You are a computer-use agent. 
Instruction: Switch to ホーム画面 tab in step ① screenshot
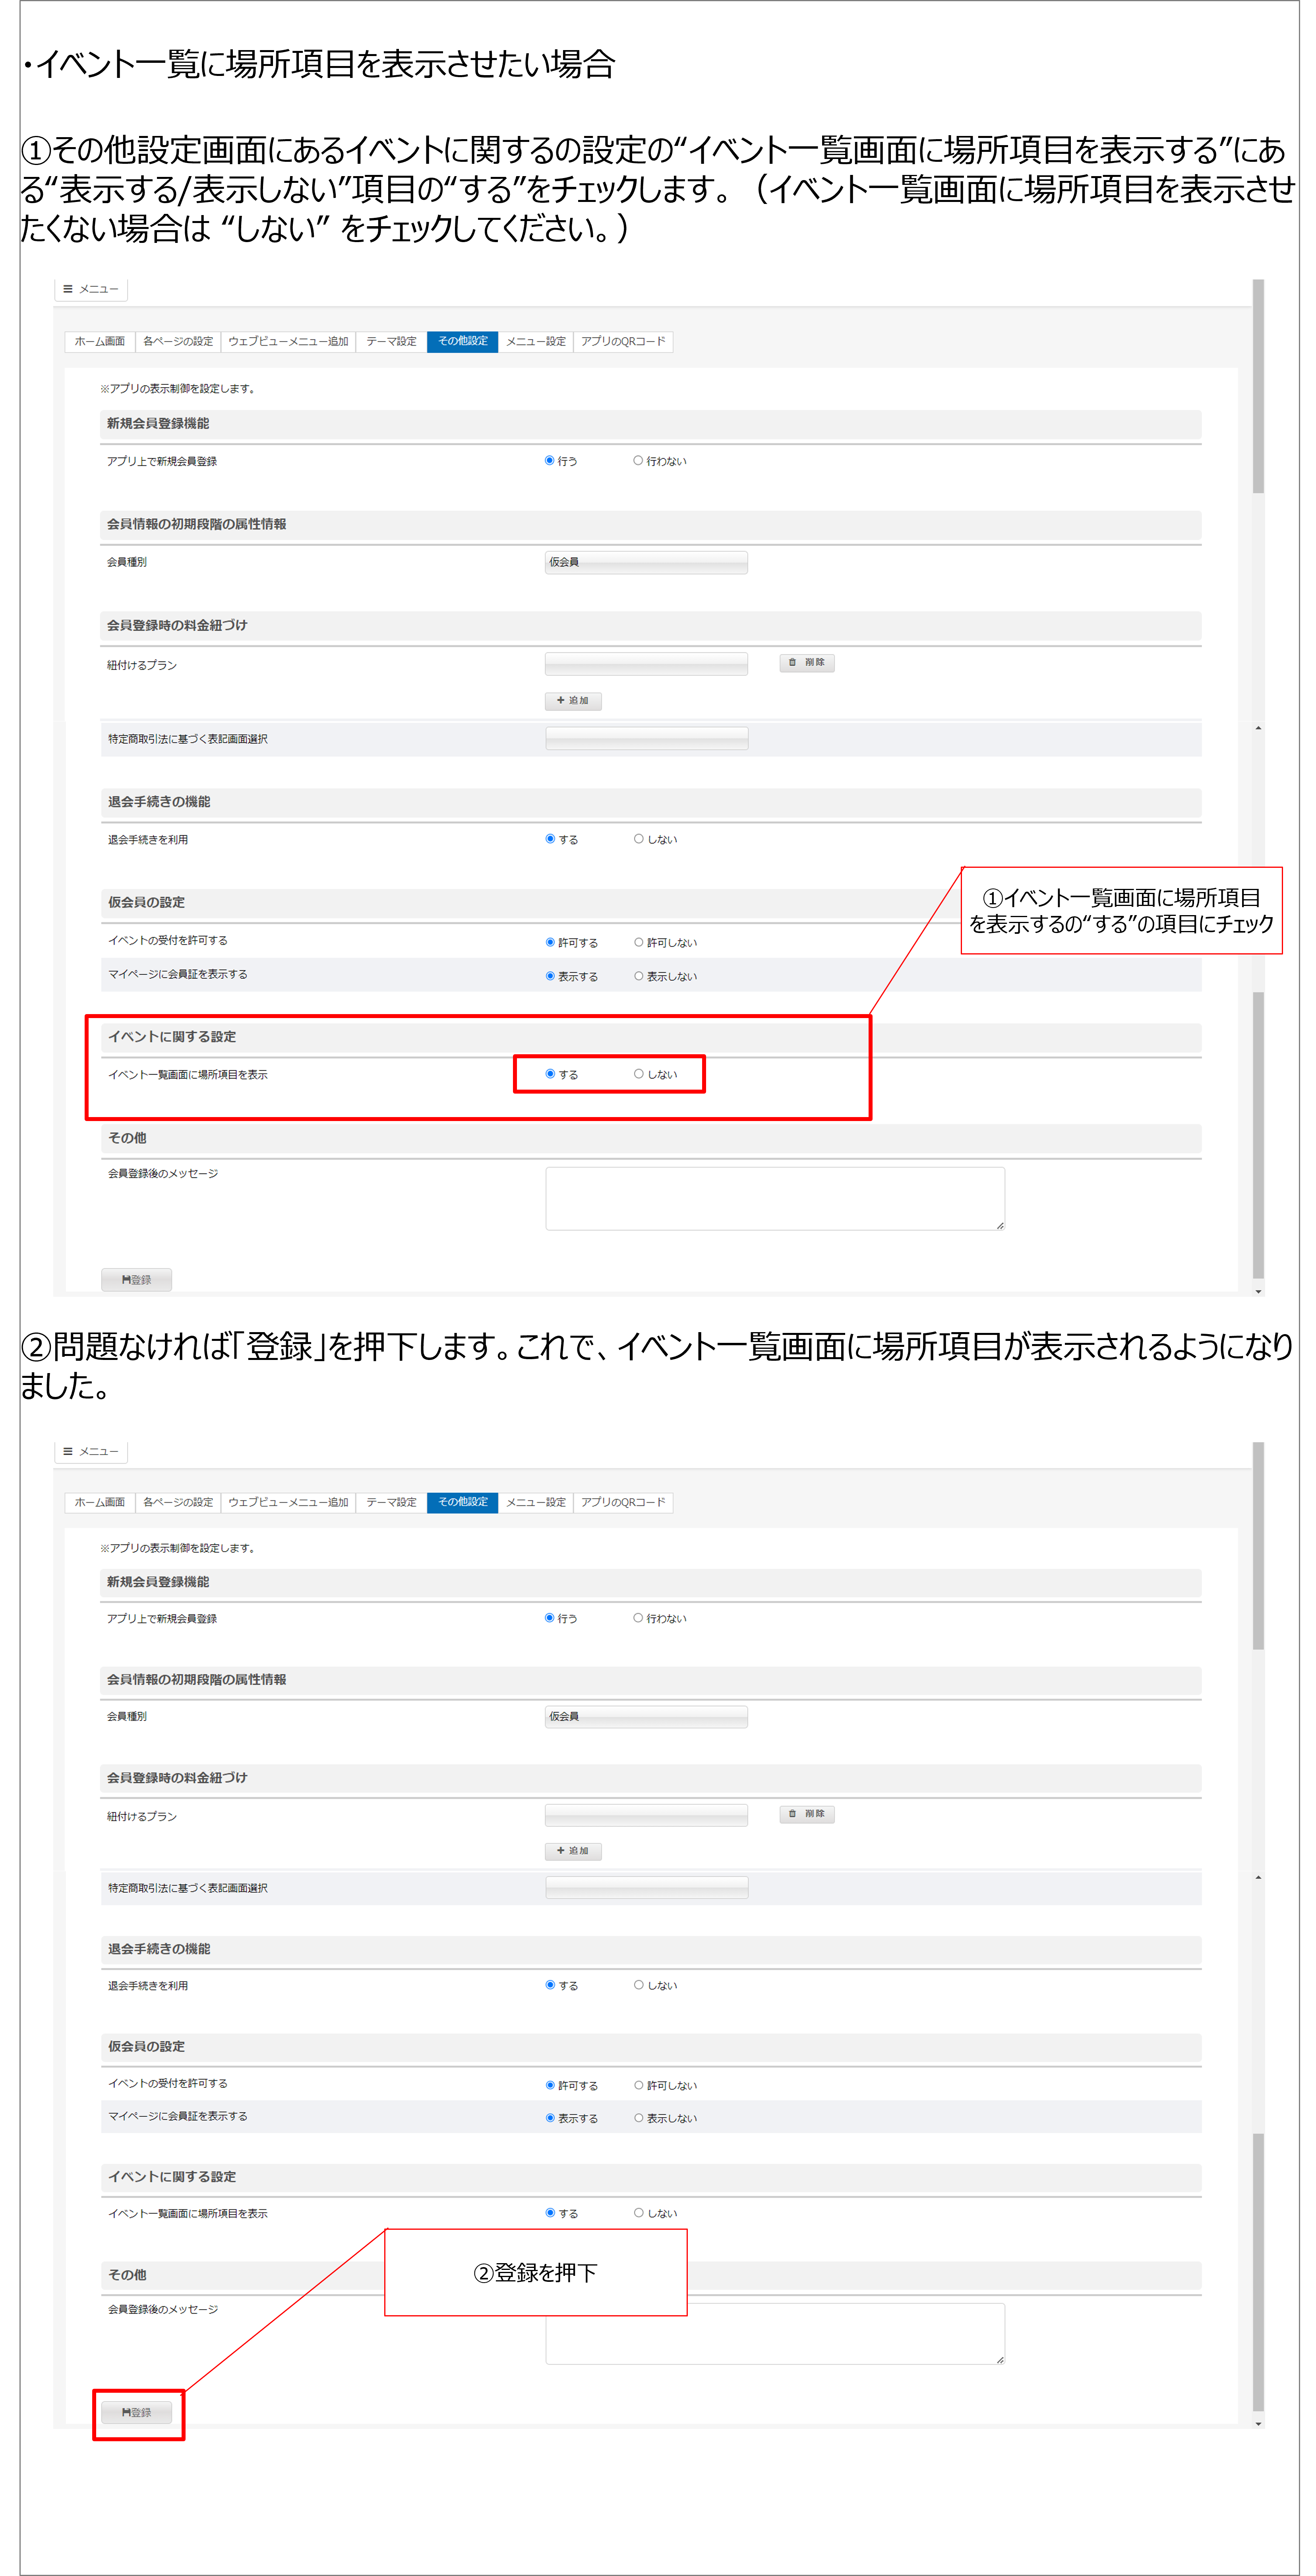(x=100, y=341)
